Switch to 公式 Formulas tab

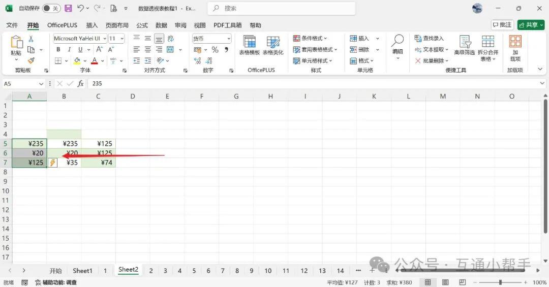click(142, 25)
